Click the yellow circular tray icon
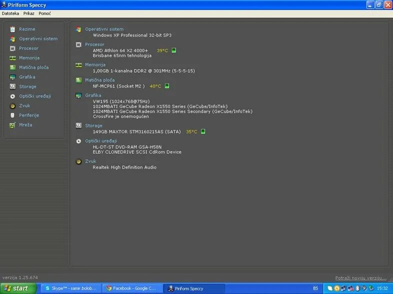This screenshot has width=393, height=294. [337, 288]
